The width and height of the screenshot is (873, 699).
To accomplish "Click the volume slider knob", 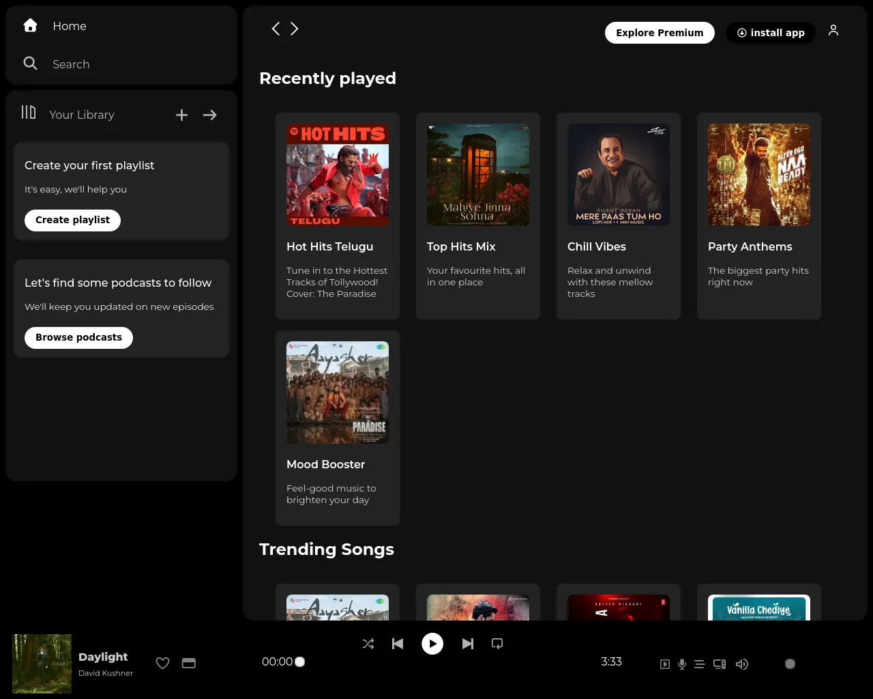I will 790,664.
